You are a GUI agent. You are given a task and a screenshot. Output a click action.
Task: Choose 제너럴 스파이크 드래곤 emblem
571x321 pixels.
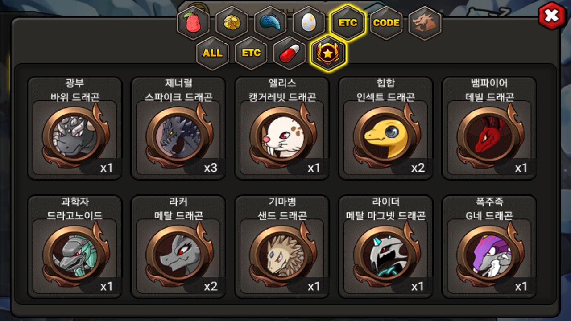(x=178, y=128)
